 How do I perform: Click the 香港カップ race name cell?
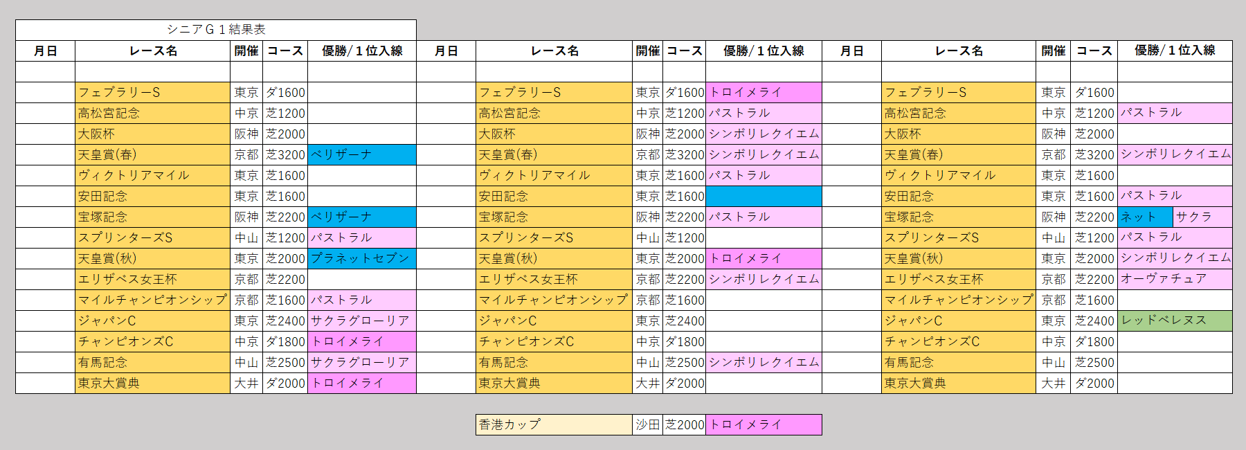click(x=554, y=424)
